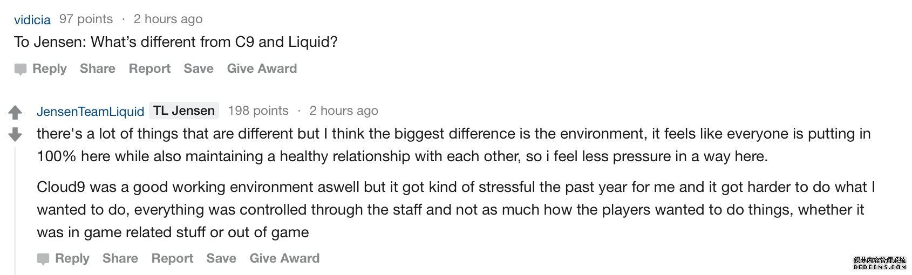The height and width of the screenshot is (275, 912).
Task: Upvote JensenTeamLiquid's comment
Action: [15, 112]
